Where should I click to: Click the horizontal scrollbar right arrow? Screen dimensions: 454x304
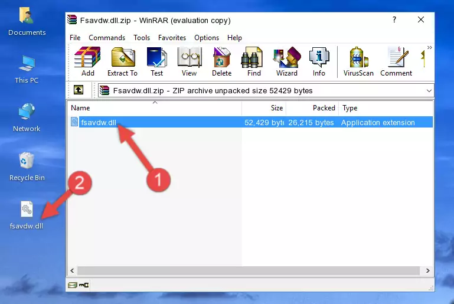point(427,271)
